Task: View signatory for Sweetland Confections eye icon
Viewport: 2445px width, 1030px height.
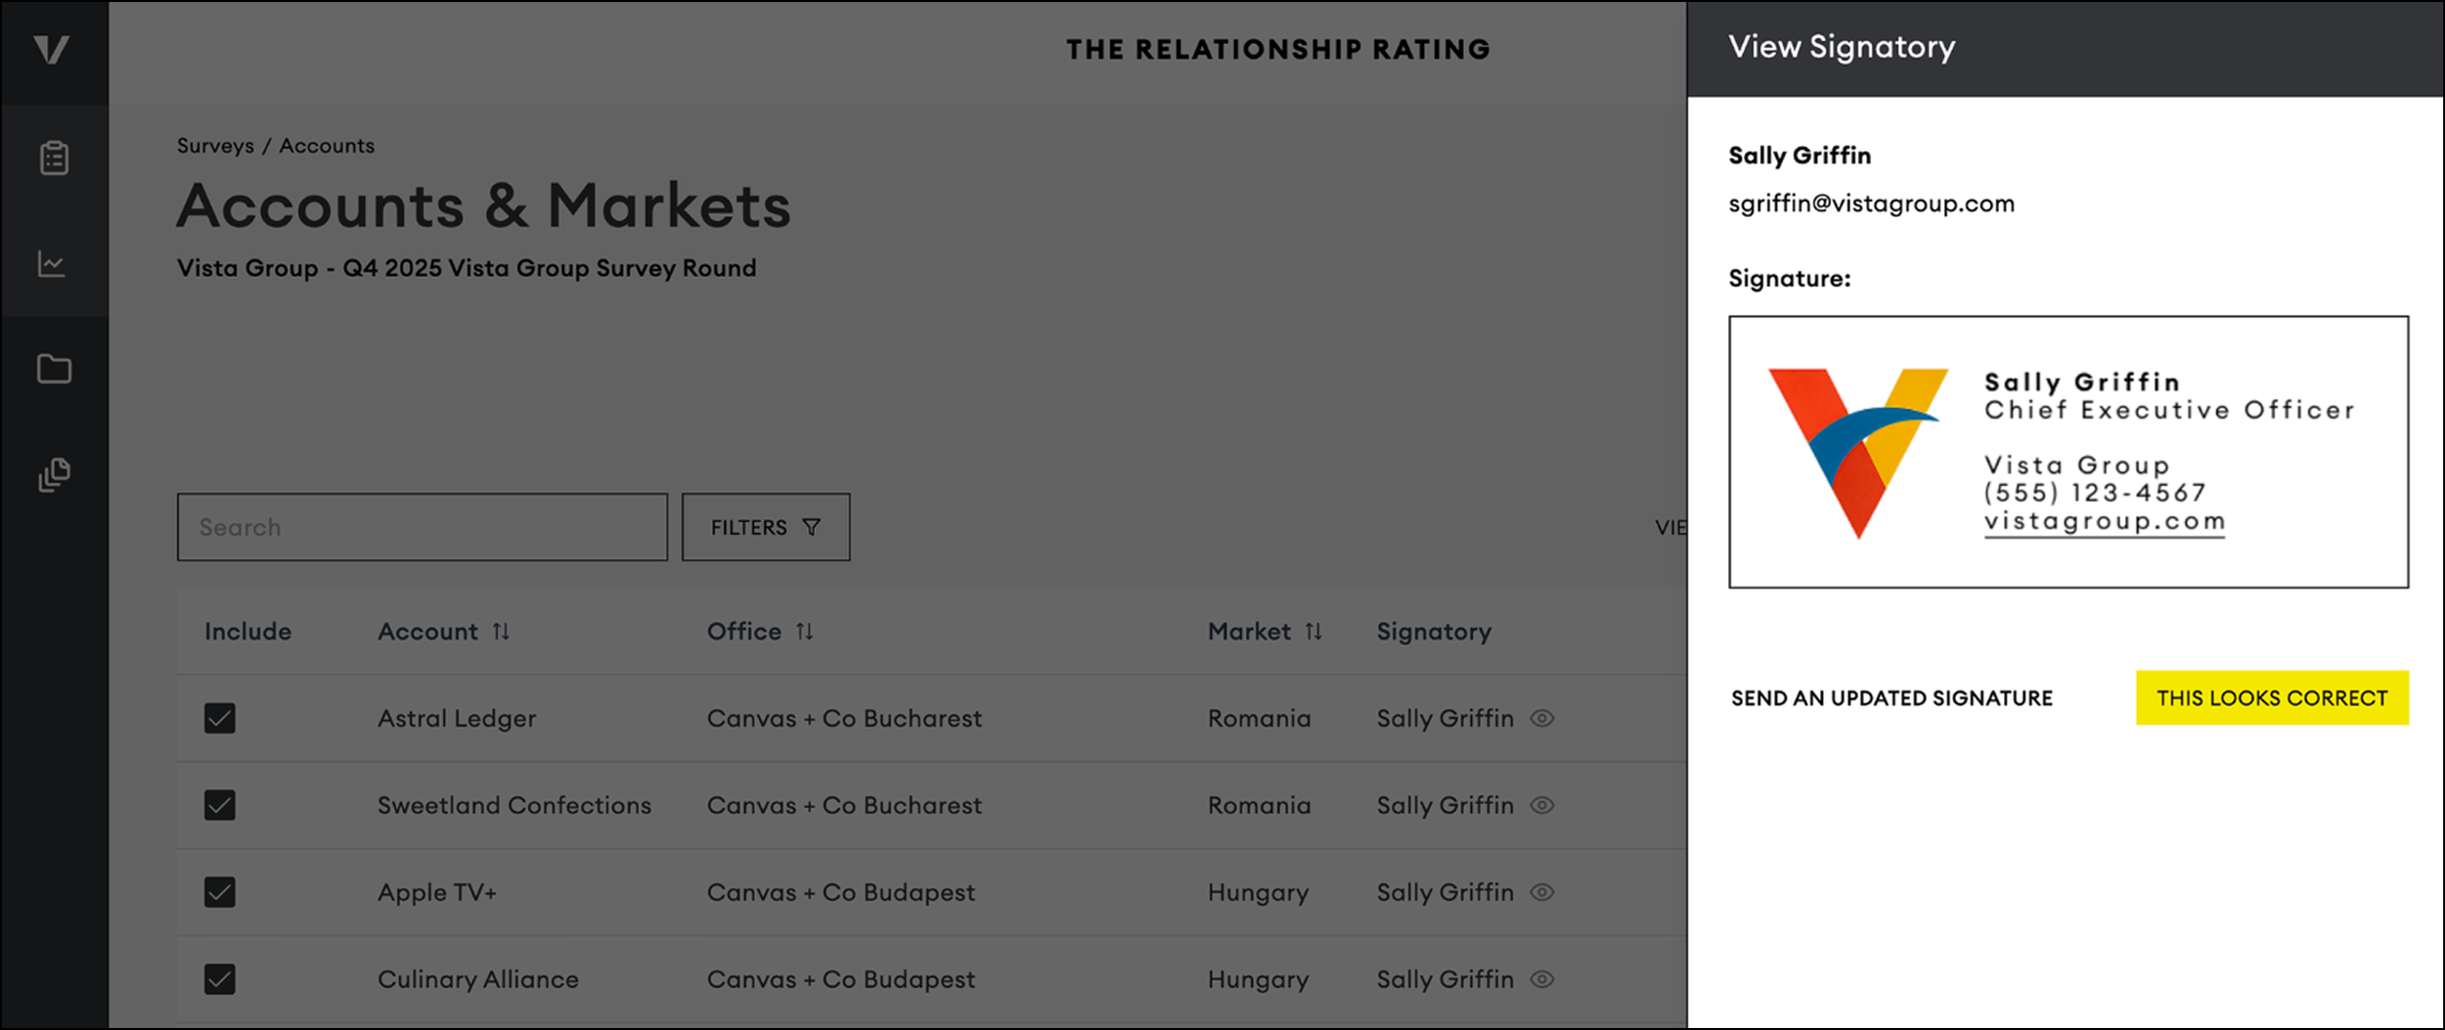Action: (x=1542, y=805)
